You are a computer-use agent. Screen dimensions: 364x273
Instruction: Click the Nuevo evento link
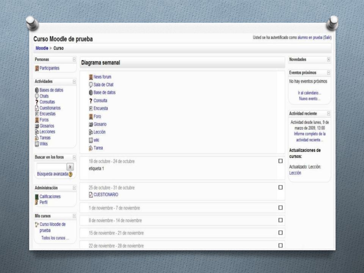[309, 99]
